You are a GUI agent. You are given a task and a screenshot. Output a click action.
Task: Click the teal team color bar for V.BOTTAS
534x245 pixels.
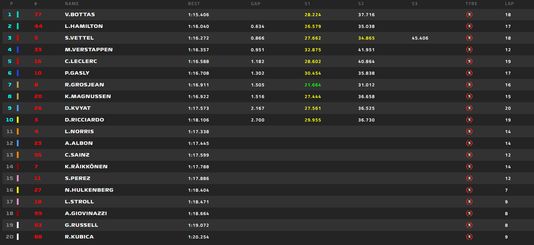pos(18,14)
